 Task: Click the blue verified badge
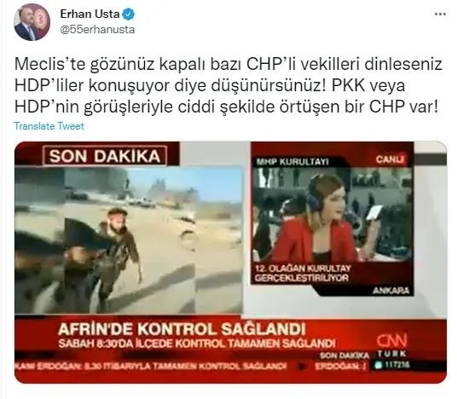pos(129,14)
